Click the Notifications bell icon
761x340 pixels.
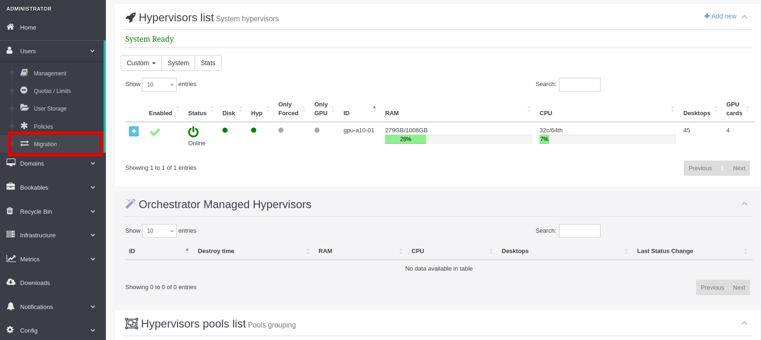pyautogui.click(x=11, y=306)
